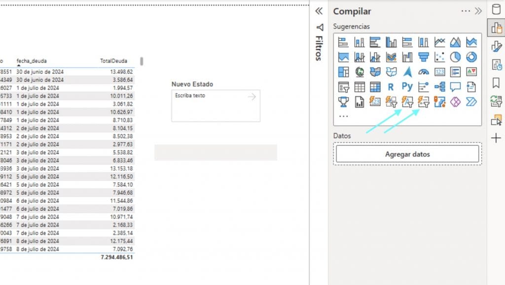Insert a Python script visual
Screen dimensions: 505x285
tap(407, 87)
